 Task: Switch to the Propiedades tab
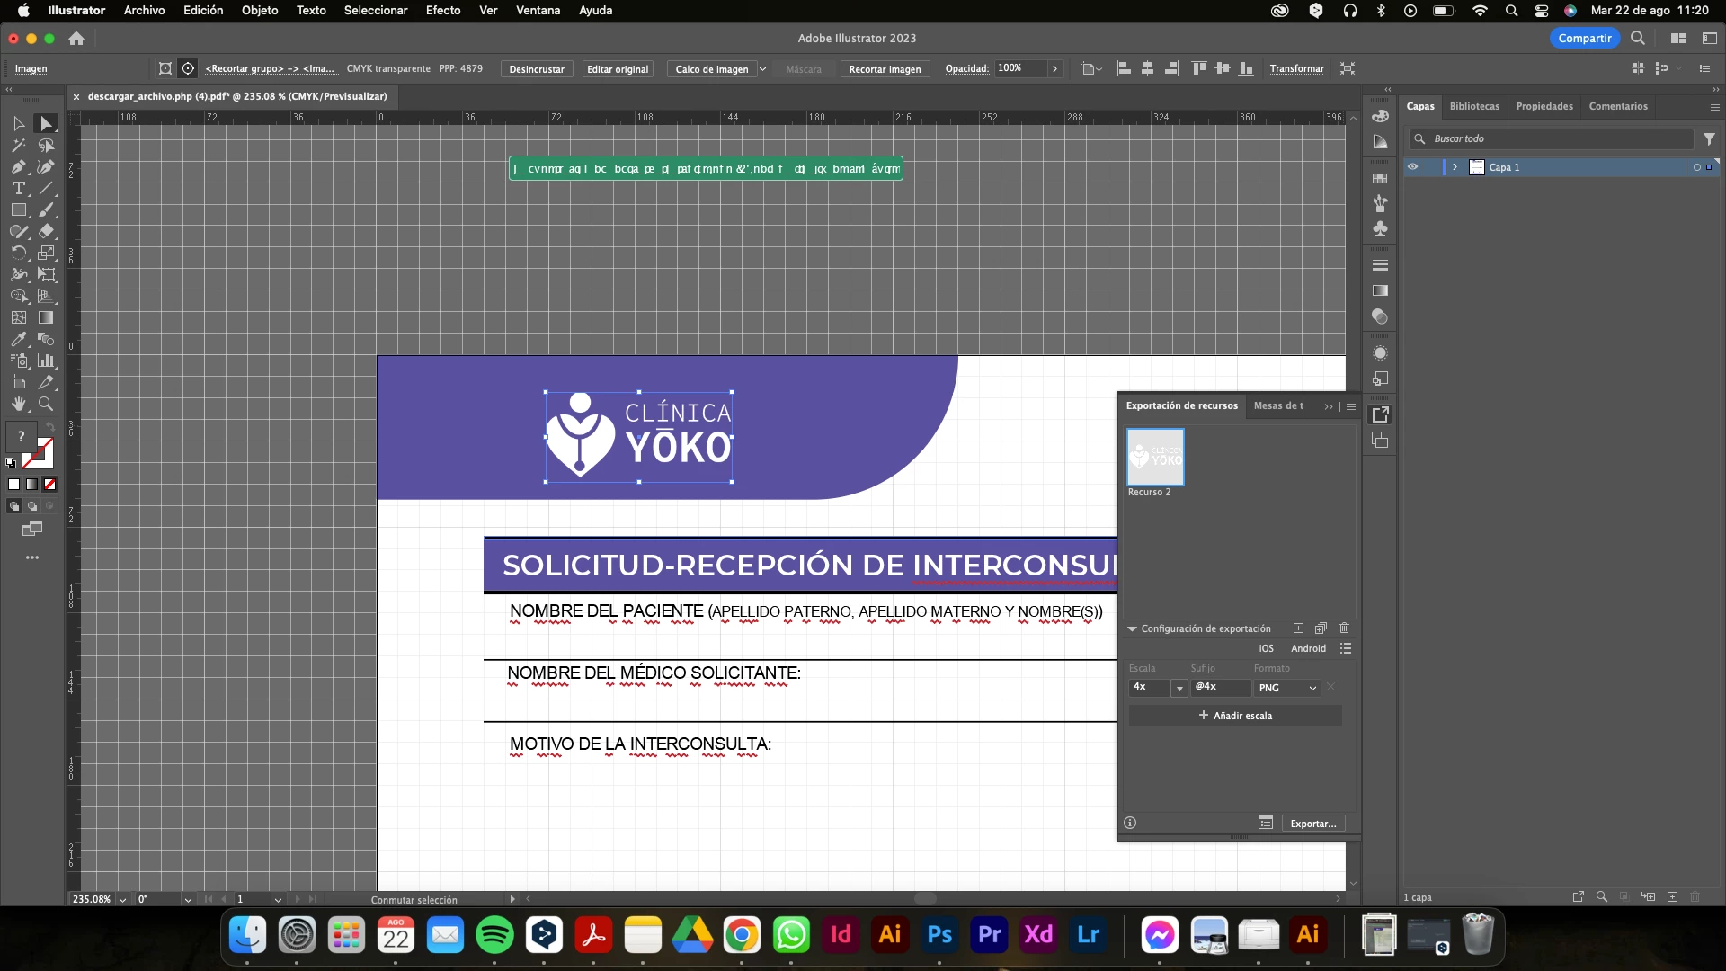1544,106
